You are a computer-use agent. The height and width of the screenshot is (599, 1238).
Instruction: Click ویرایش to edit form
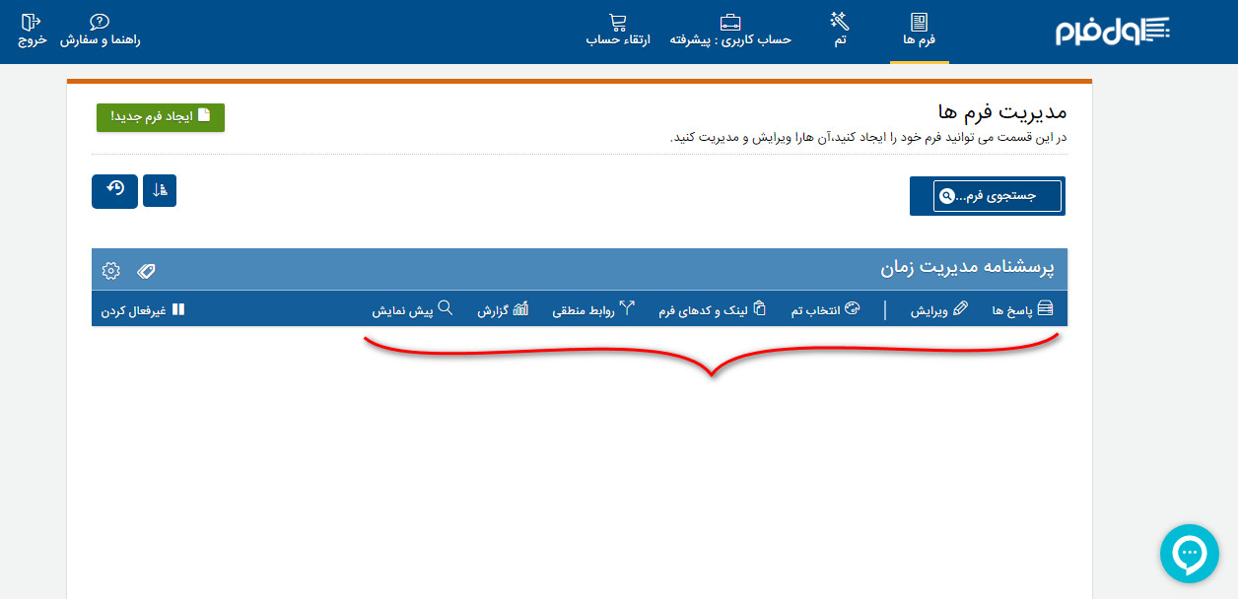938,309
